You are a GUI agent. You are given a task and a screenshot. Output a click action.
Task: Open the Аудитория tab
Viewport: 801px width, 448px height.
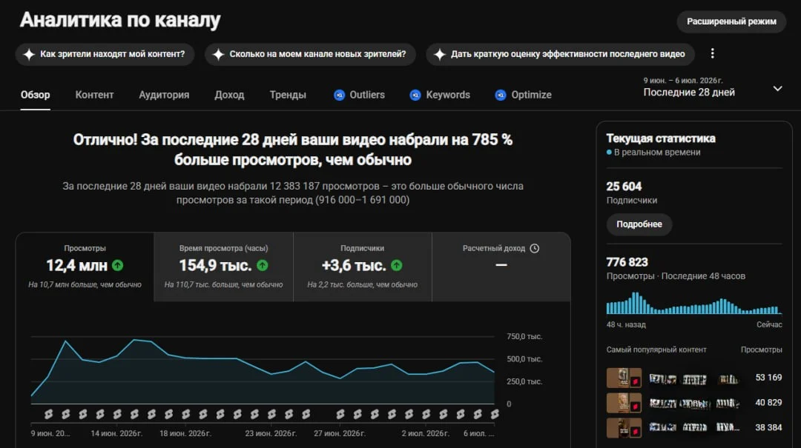pos(164,95)
